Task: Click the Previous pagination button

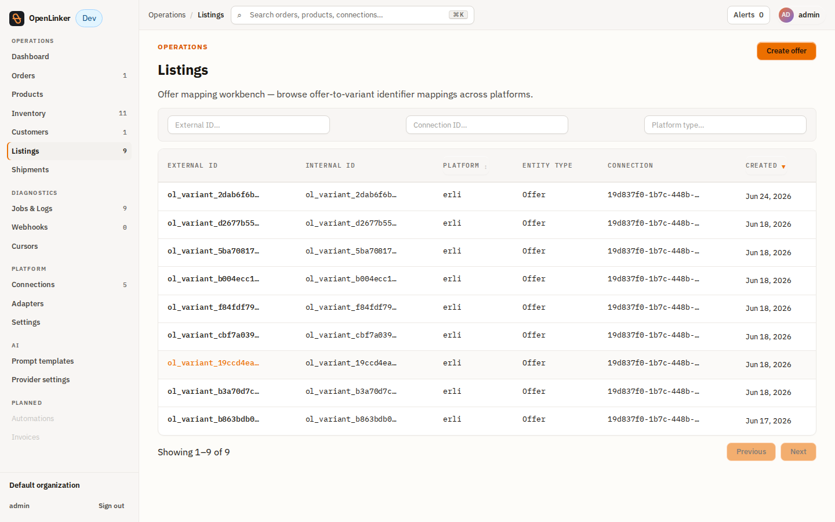Action: pyautogui.click(x=751, y=452)
